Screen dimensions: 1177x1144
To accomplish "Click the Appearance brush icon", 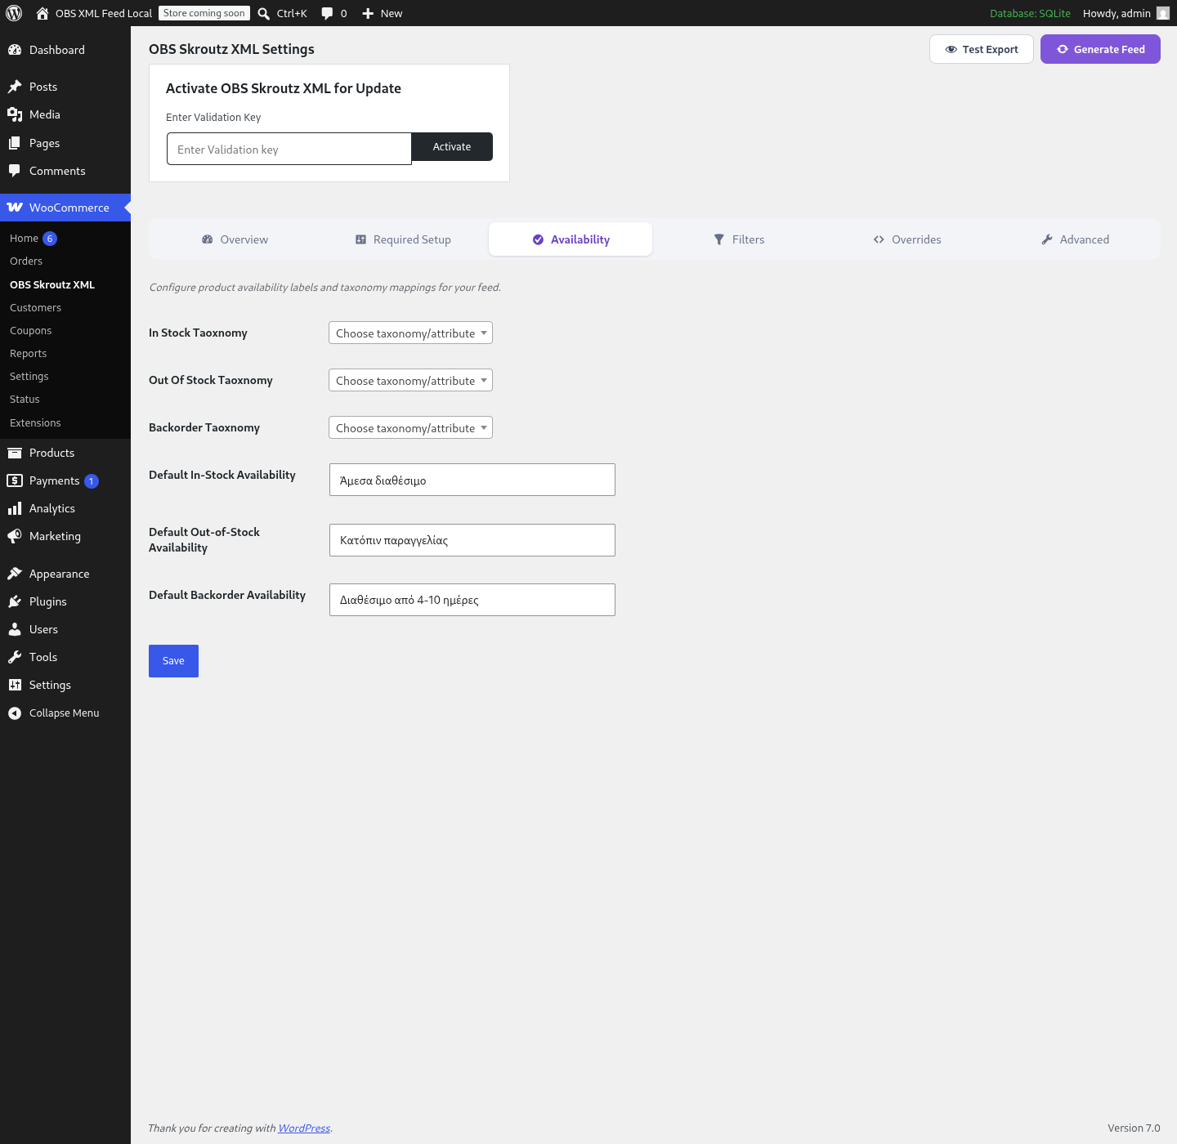I will coord(15,574).
